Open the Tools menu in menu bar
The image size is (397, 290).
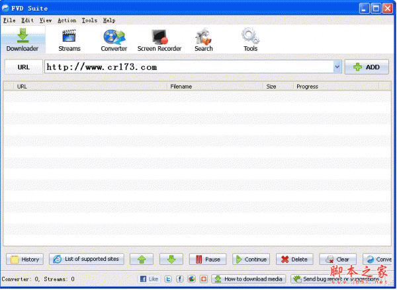pyautogui.click(x=89, y=20)
